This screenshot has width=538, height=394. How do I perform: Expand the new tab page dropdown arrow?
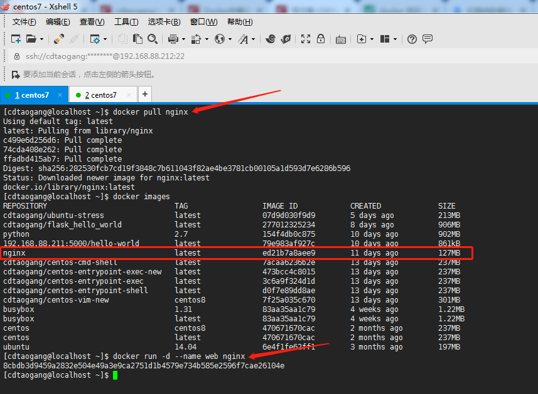[372, 39]
